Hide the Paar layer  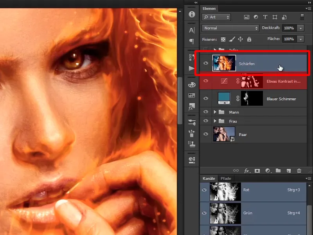click(206, 134)
